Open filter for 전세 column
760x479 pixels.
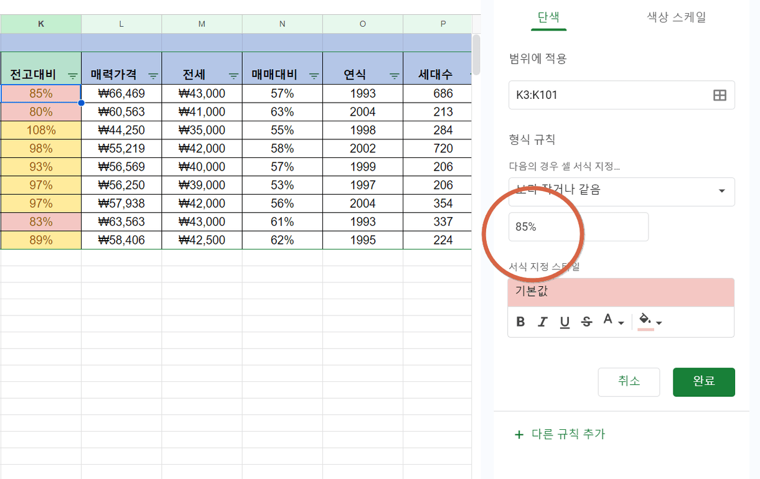[233, 76]
